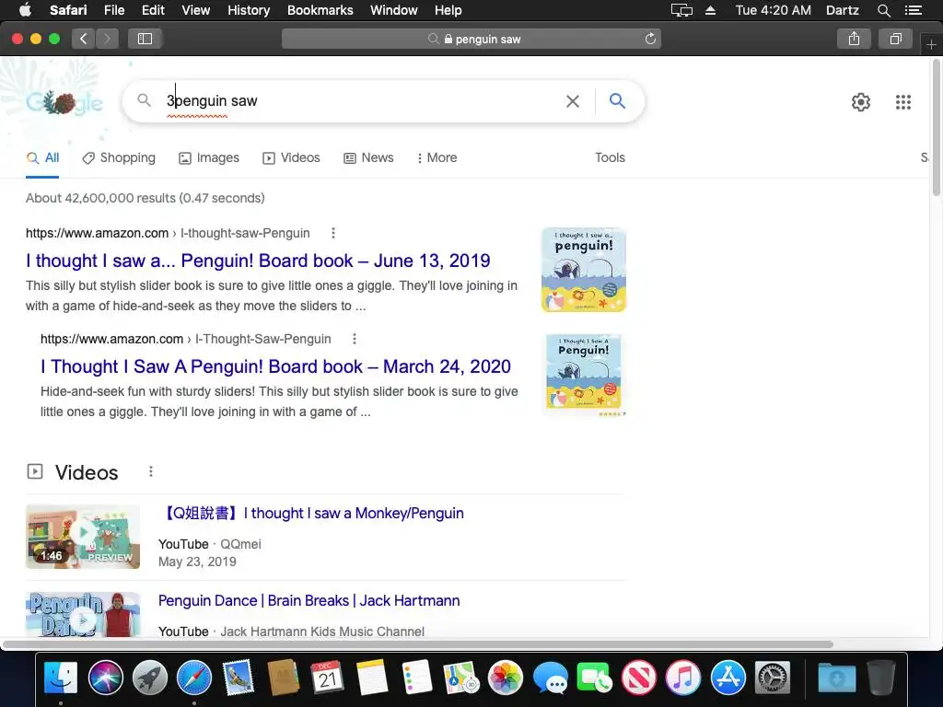The image size is (943, 707).
Task: Open the Bookmarks menu
Action: [x=320, y=10]
